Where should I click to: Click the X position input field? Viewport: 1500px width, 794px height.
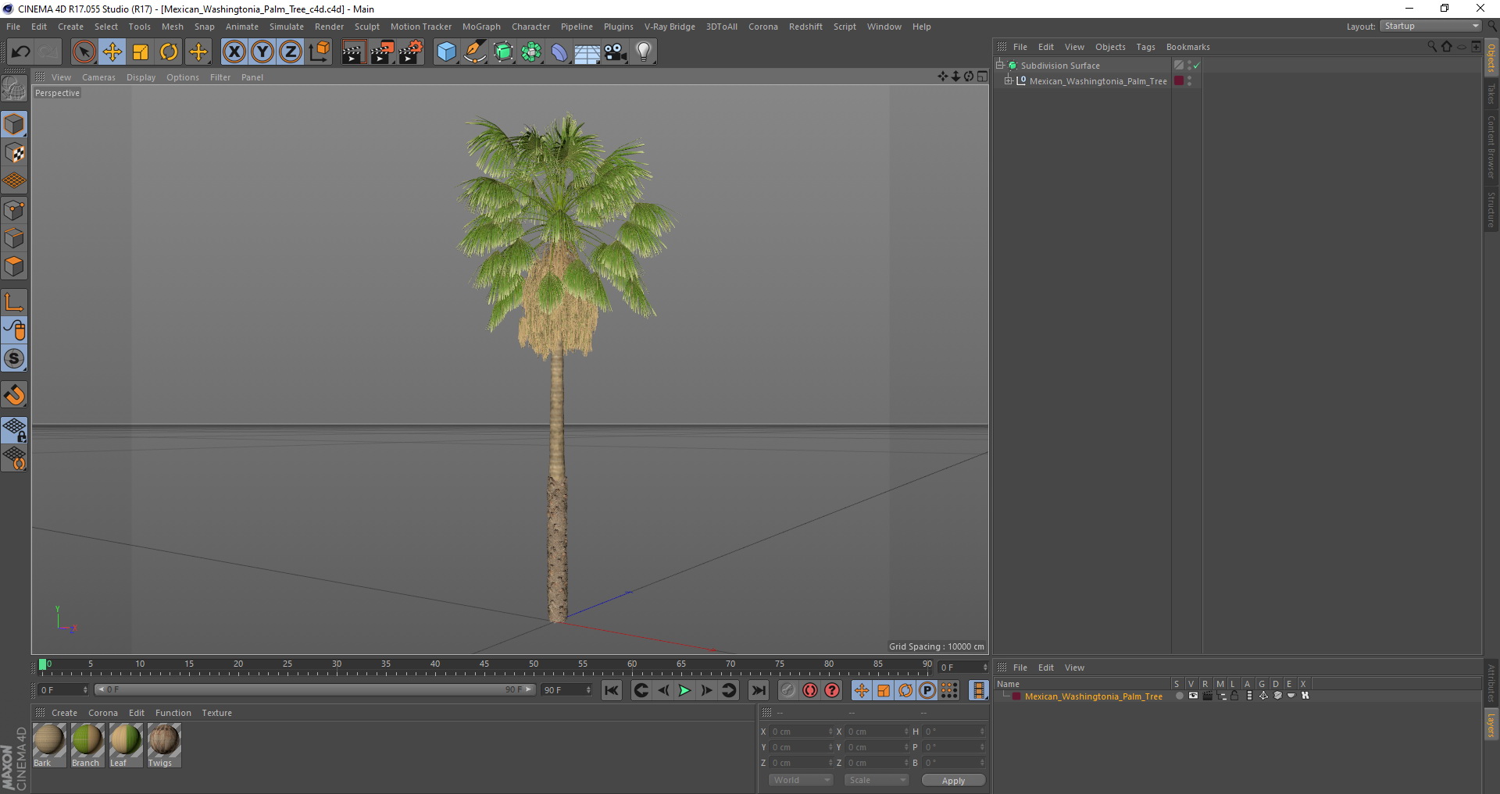click(x=798, y=732)
